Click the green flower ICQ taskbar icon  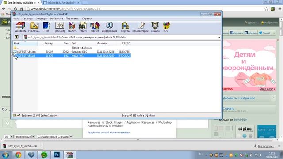pyautogui.click(x=44, y=155)
